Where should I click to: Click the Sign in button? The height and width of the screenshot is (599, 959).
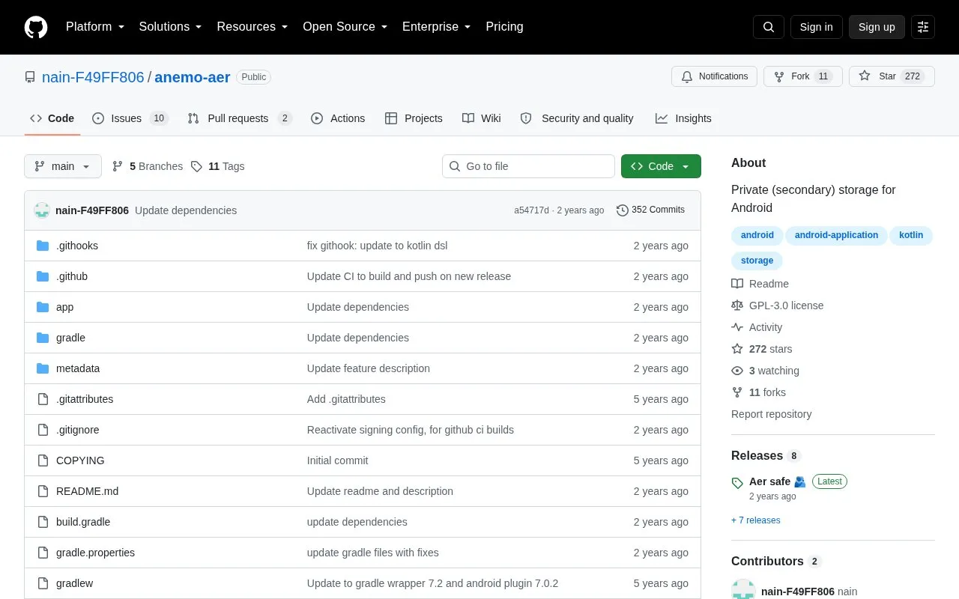pos(816,27)
